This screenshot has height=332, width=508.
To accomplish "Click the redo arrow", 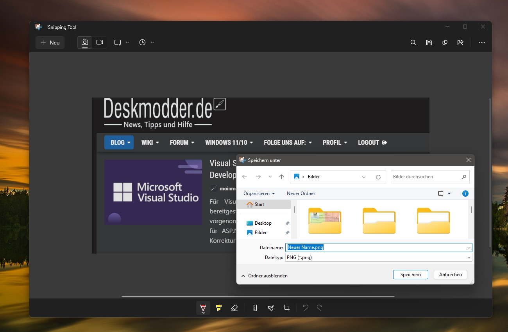I will [x=320, y=308].
